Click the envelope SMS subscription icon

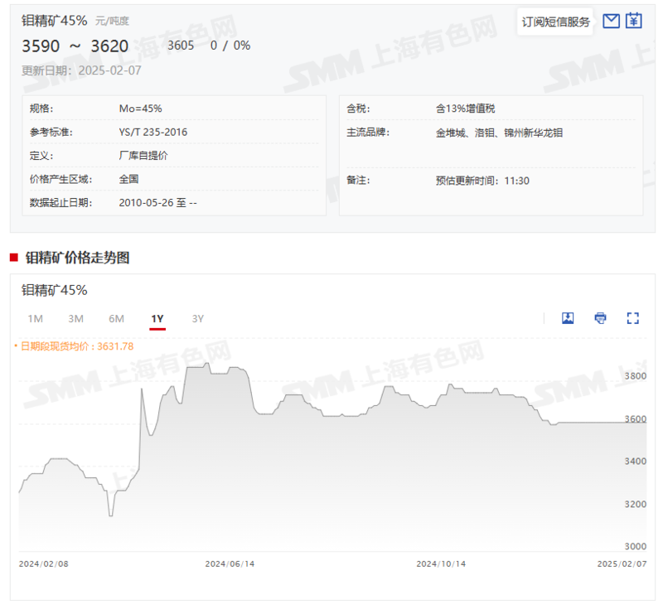coord(611,21)
